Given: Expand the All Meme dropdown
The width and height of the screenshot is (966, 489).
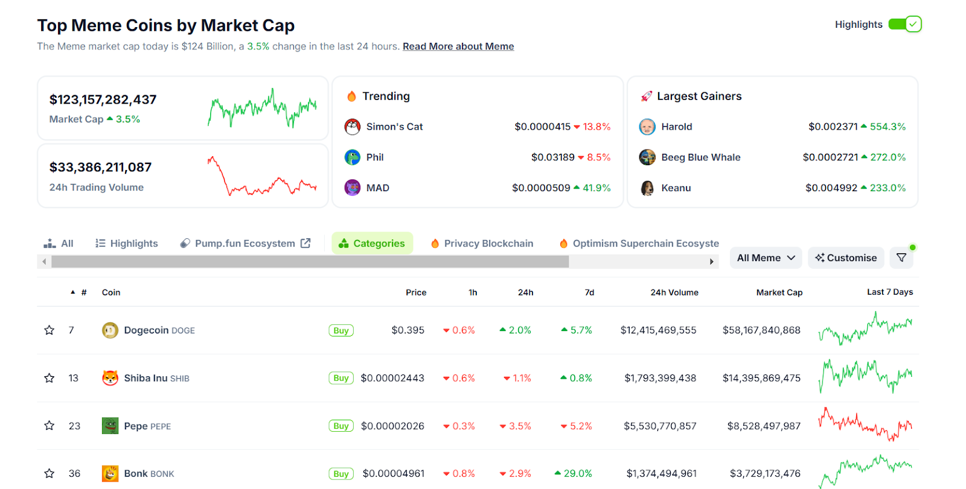Looking at the screenshot, I should [766, 258].
